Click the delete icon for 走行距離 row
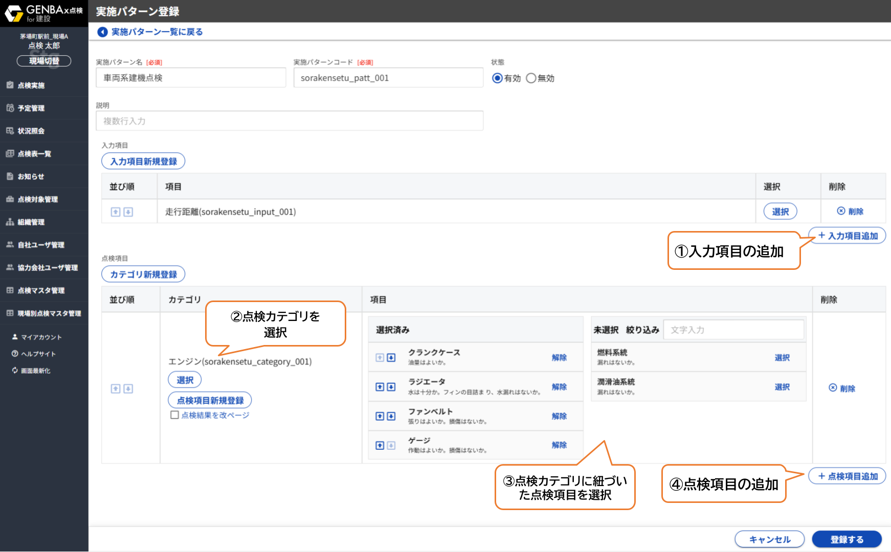This screenshot has height=552, width=891. click(841, 211)
